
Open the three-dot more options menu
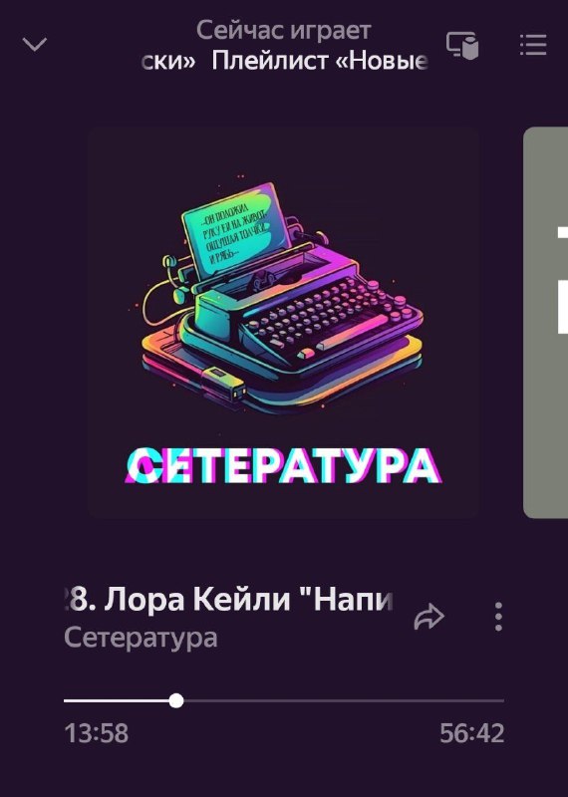coord(498,617)
